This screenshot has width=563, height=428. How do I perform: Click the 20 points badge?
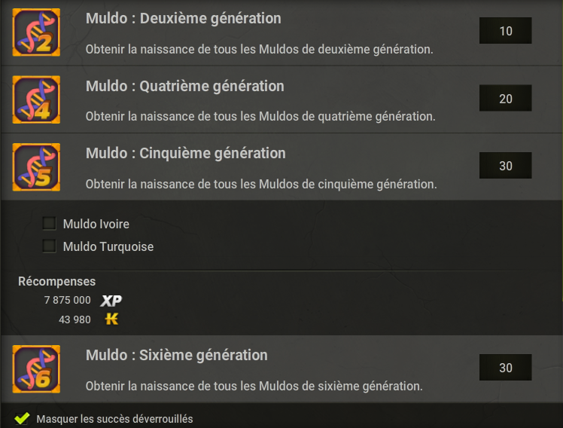click(506, 98)
